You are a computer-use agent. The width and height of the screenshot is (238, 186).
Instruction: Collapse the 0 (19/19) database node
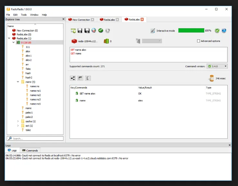pos(14,42)
